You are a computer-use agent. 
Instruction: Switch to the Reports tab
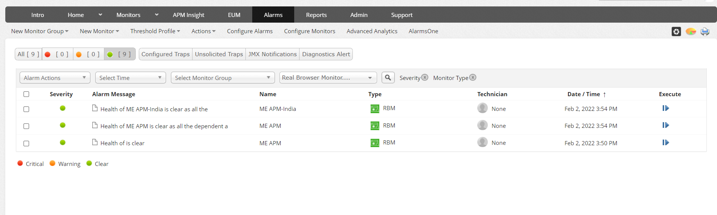[x=316, y=15]
